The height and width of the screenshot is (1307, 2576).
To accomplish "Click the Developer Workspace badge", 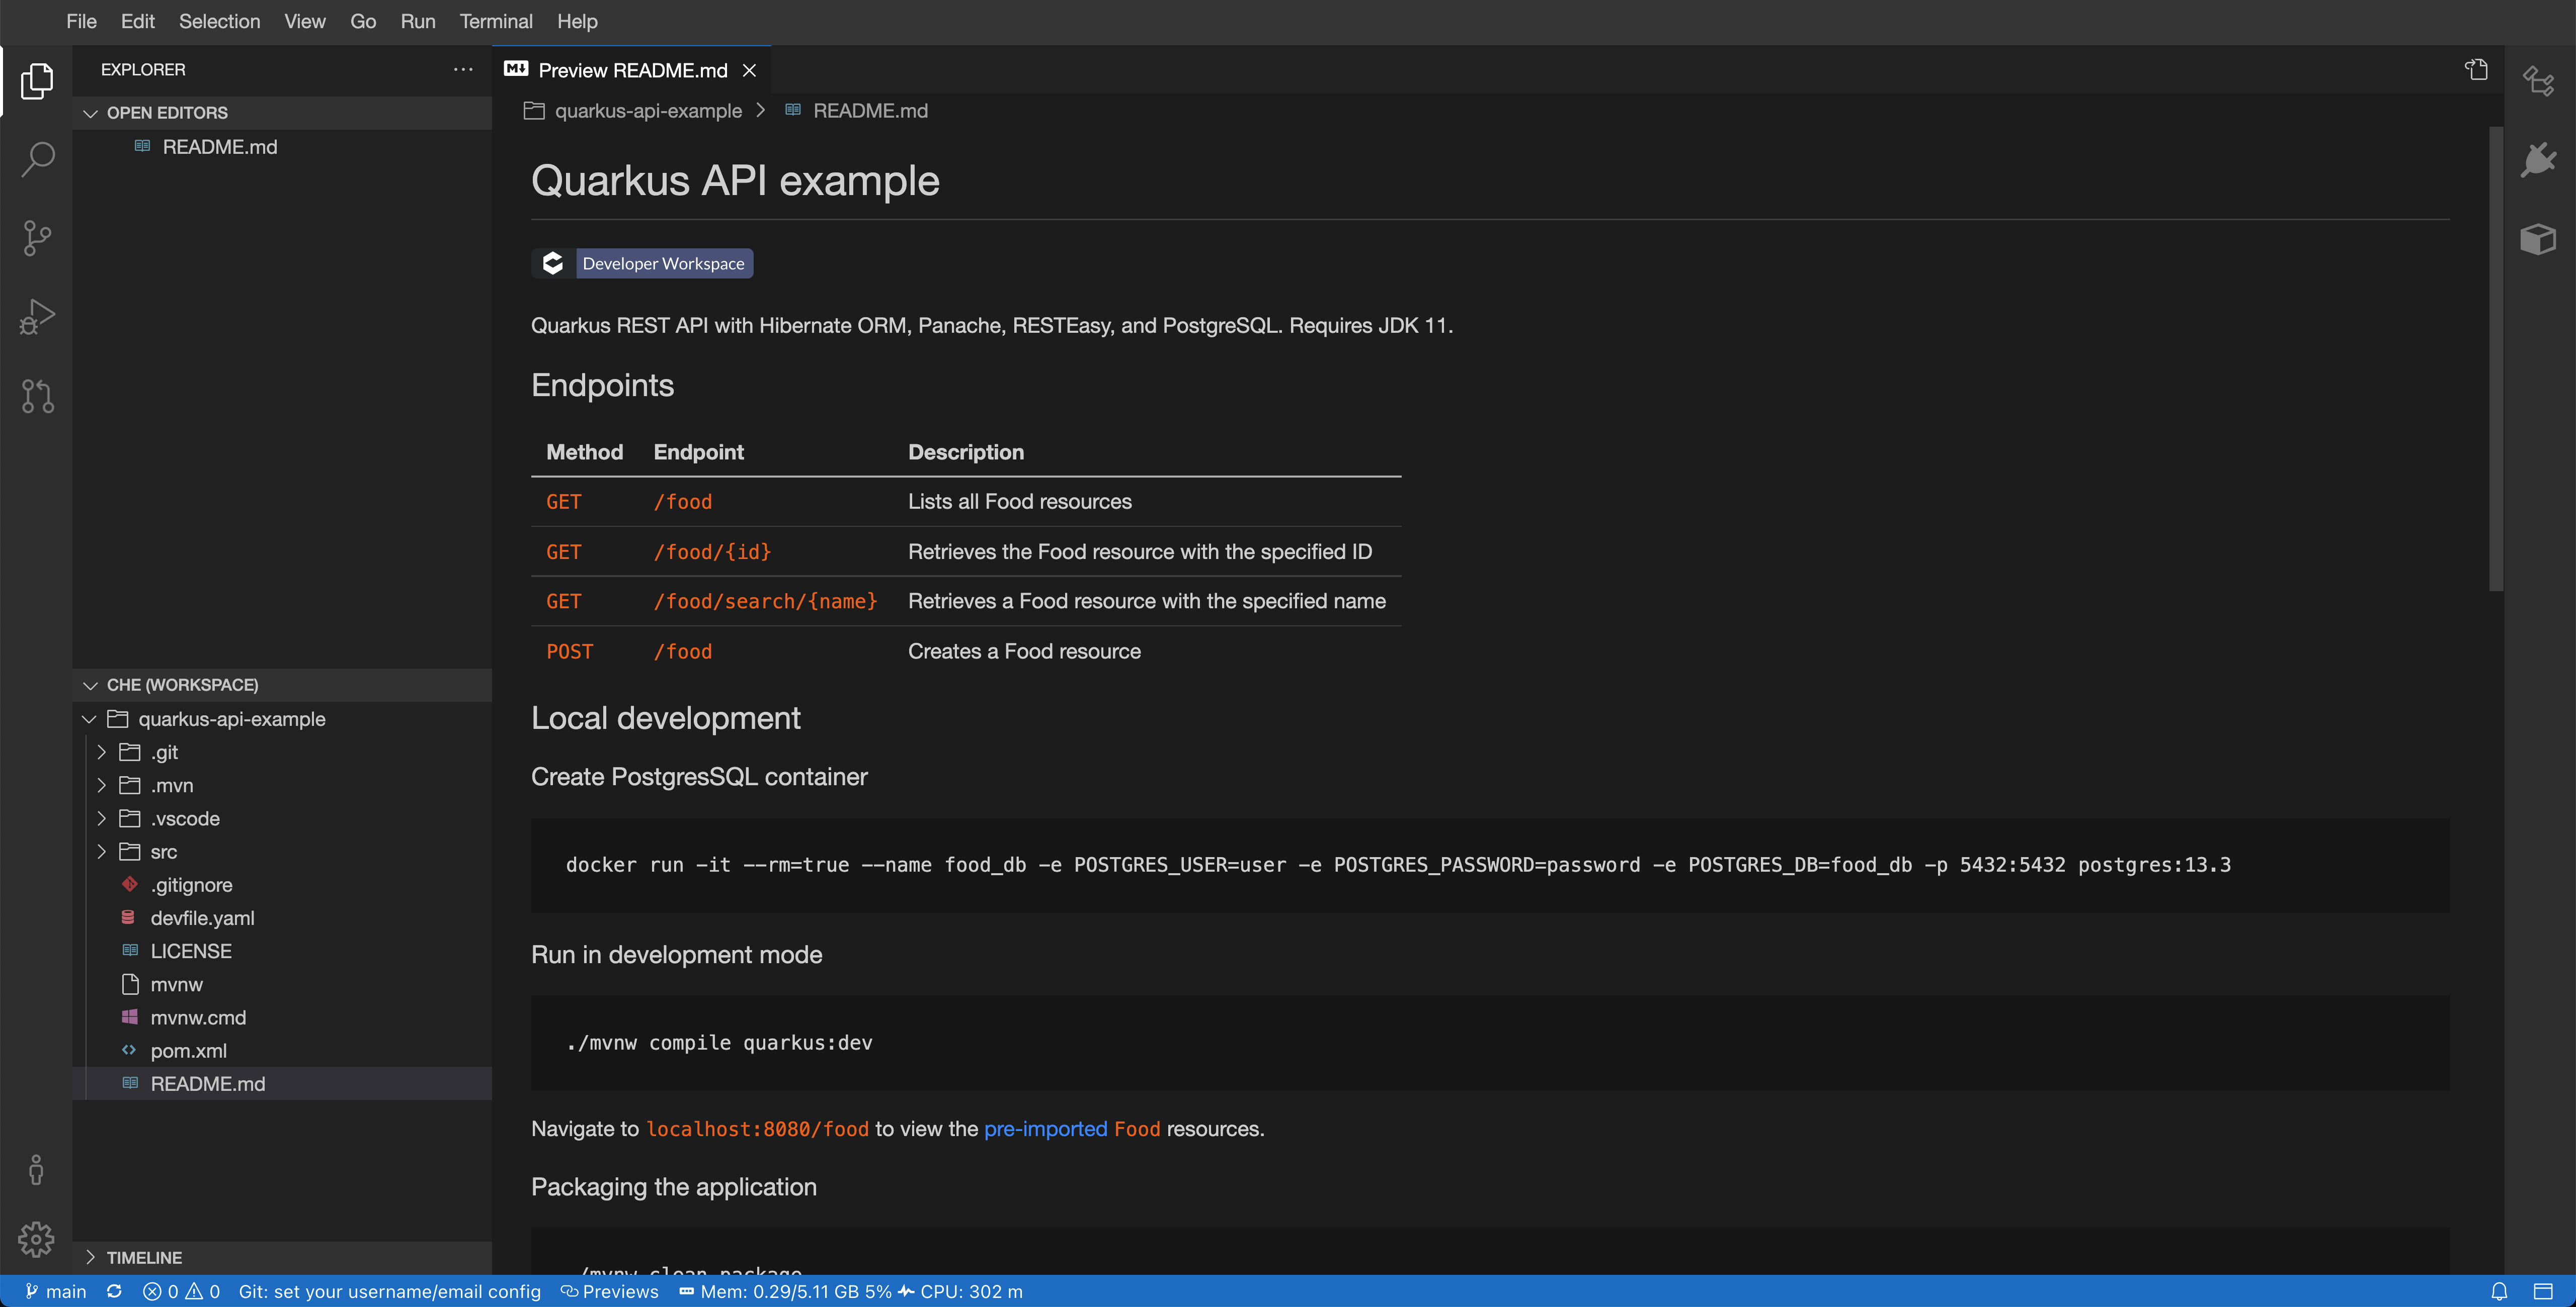I will tap(642, 263).
